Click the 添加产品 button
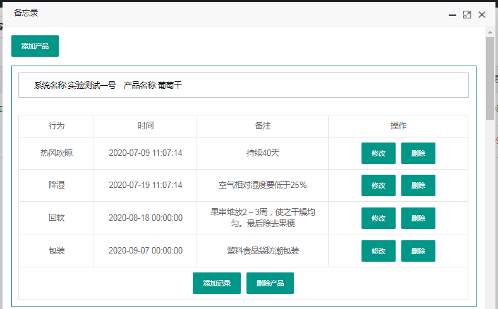498x309 pixels. (x=35, y=46)
